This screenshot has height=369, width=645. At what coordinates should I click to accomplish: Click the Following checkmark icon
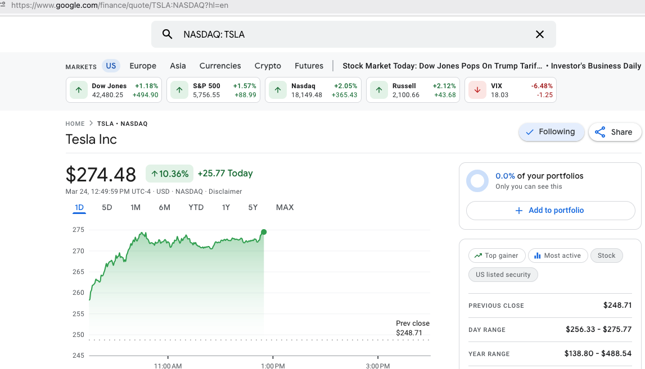click(530, 132)
